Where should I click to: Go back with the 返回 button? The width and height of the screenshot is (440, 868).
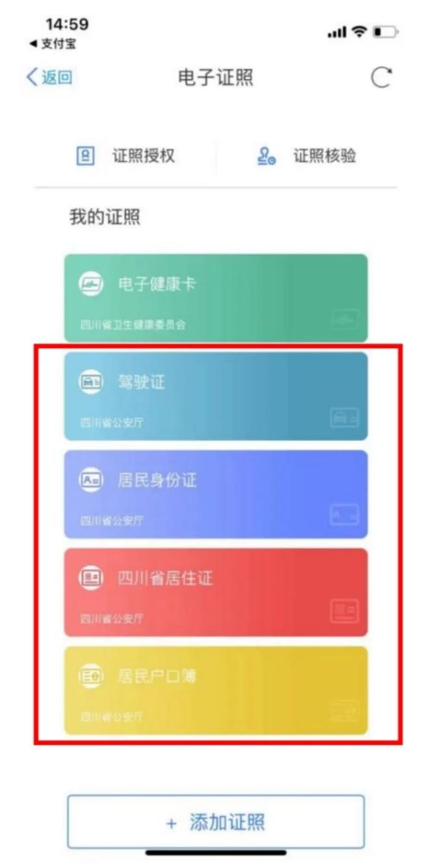[x=49, y=78]
